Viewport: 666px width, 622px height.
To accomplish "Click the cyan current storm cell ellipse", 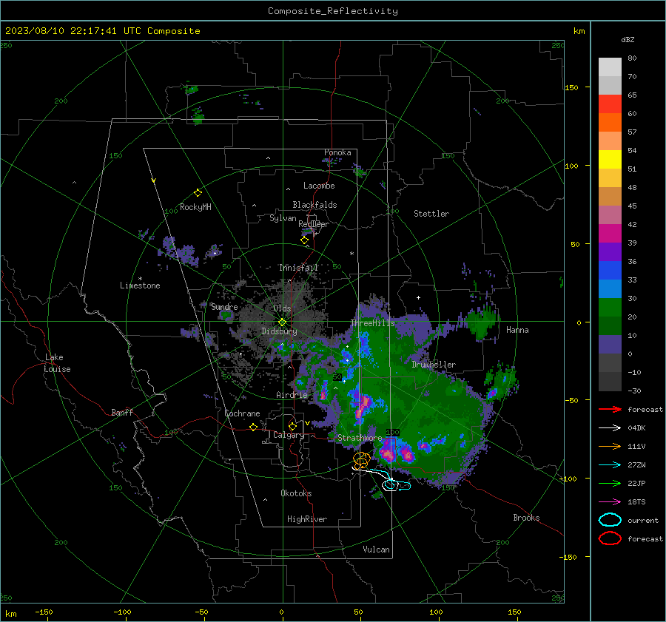I will [390, 484].
